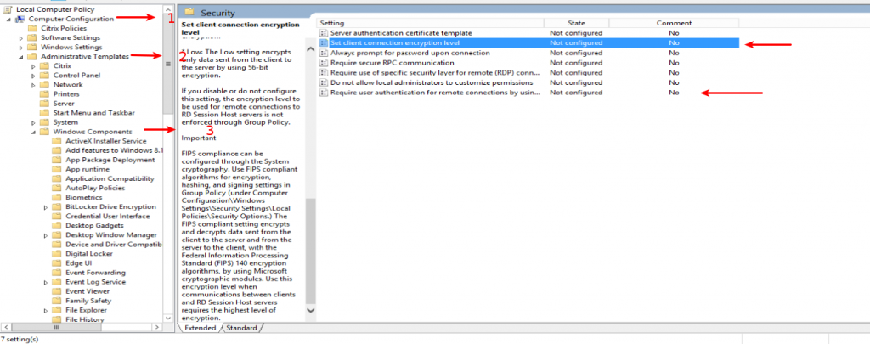Select the Application Compatibility tree item

(x=110, y=178)
